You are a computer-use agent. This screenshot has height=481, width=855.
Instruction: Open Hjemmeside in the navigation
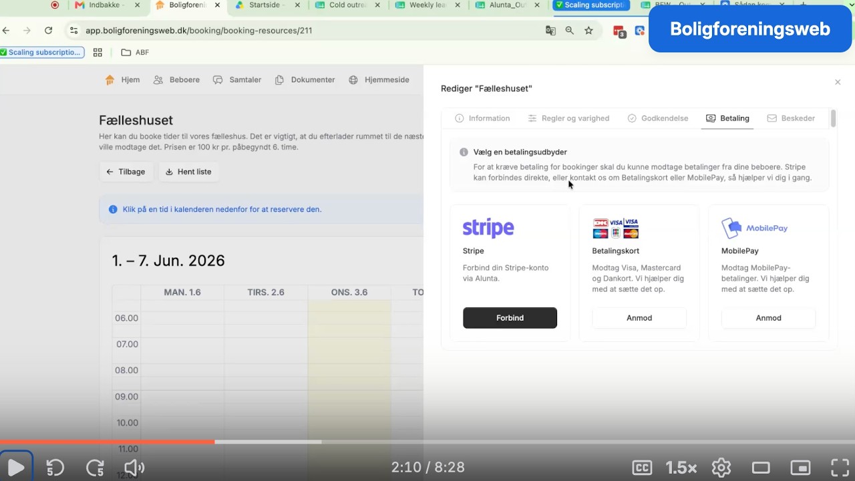point(379,79)
